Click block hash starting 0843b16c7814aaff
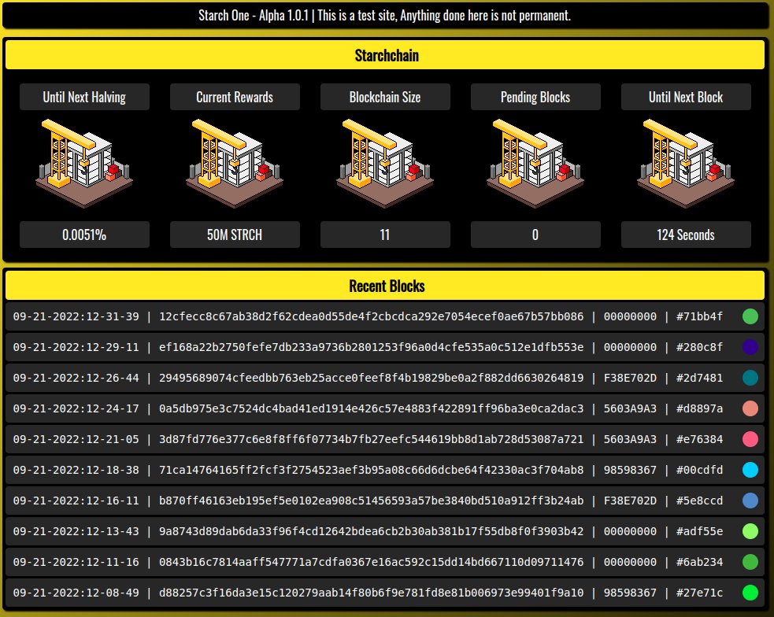 371,562
